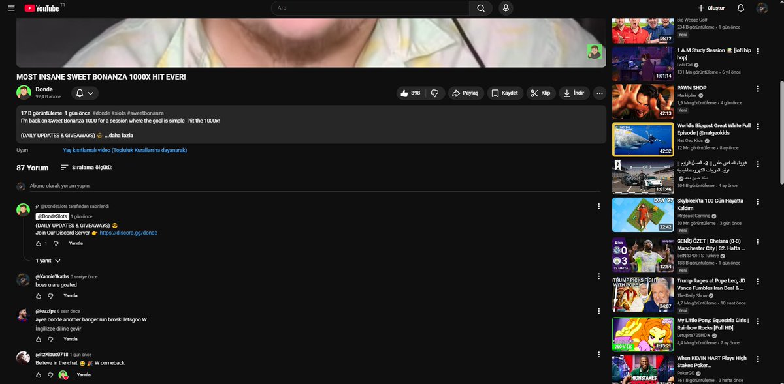Screen dimensions: 784x384
Task: Open the Paylaş share dialog
Action: coord(465,93)
